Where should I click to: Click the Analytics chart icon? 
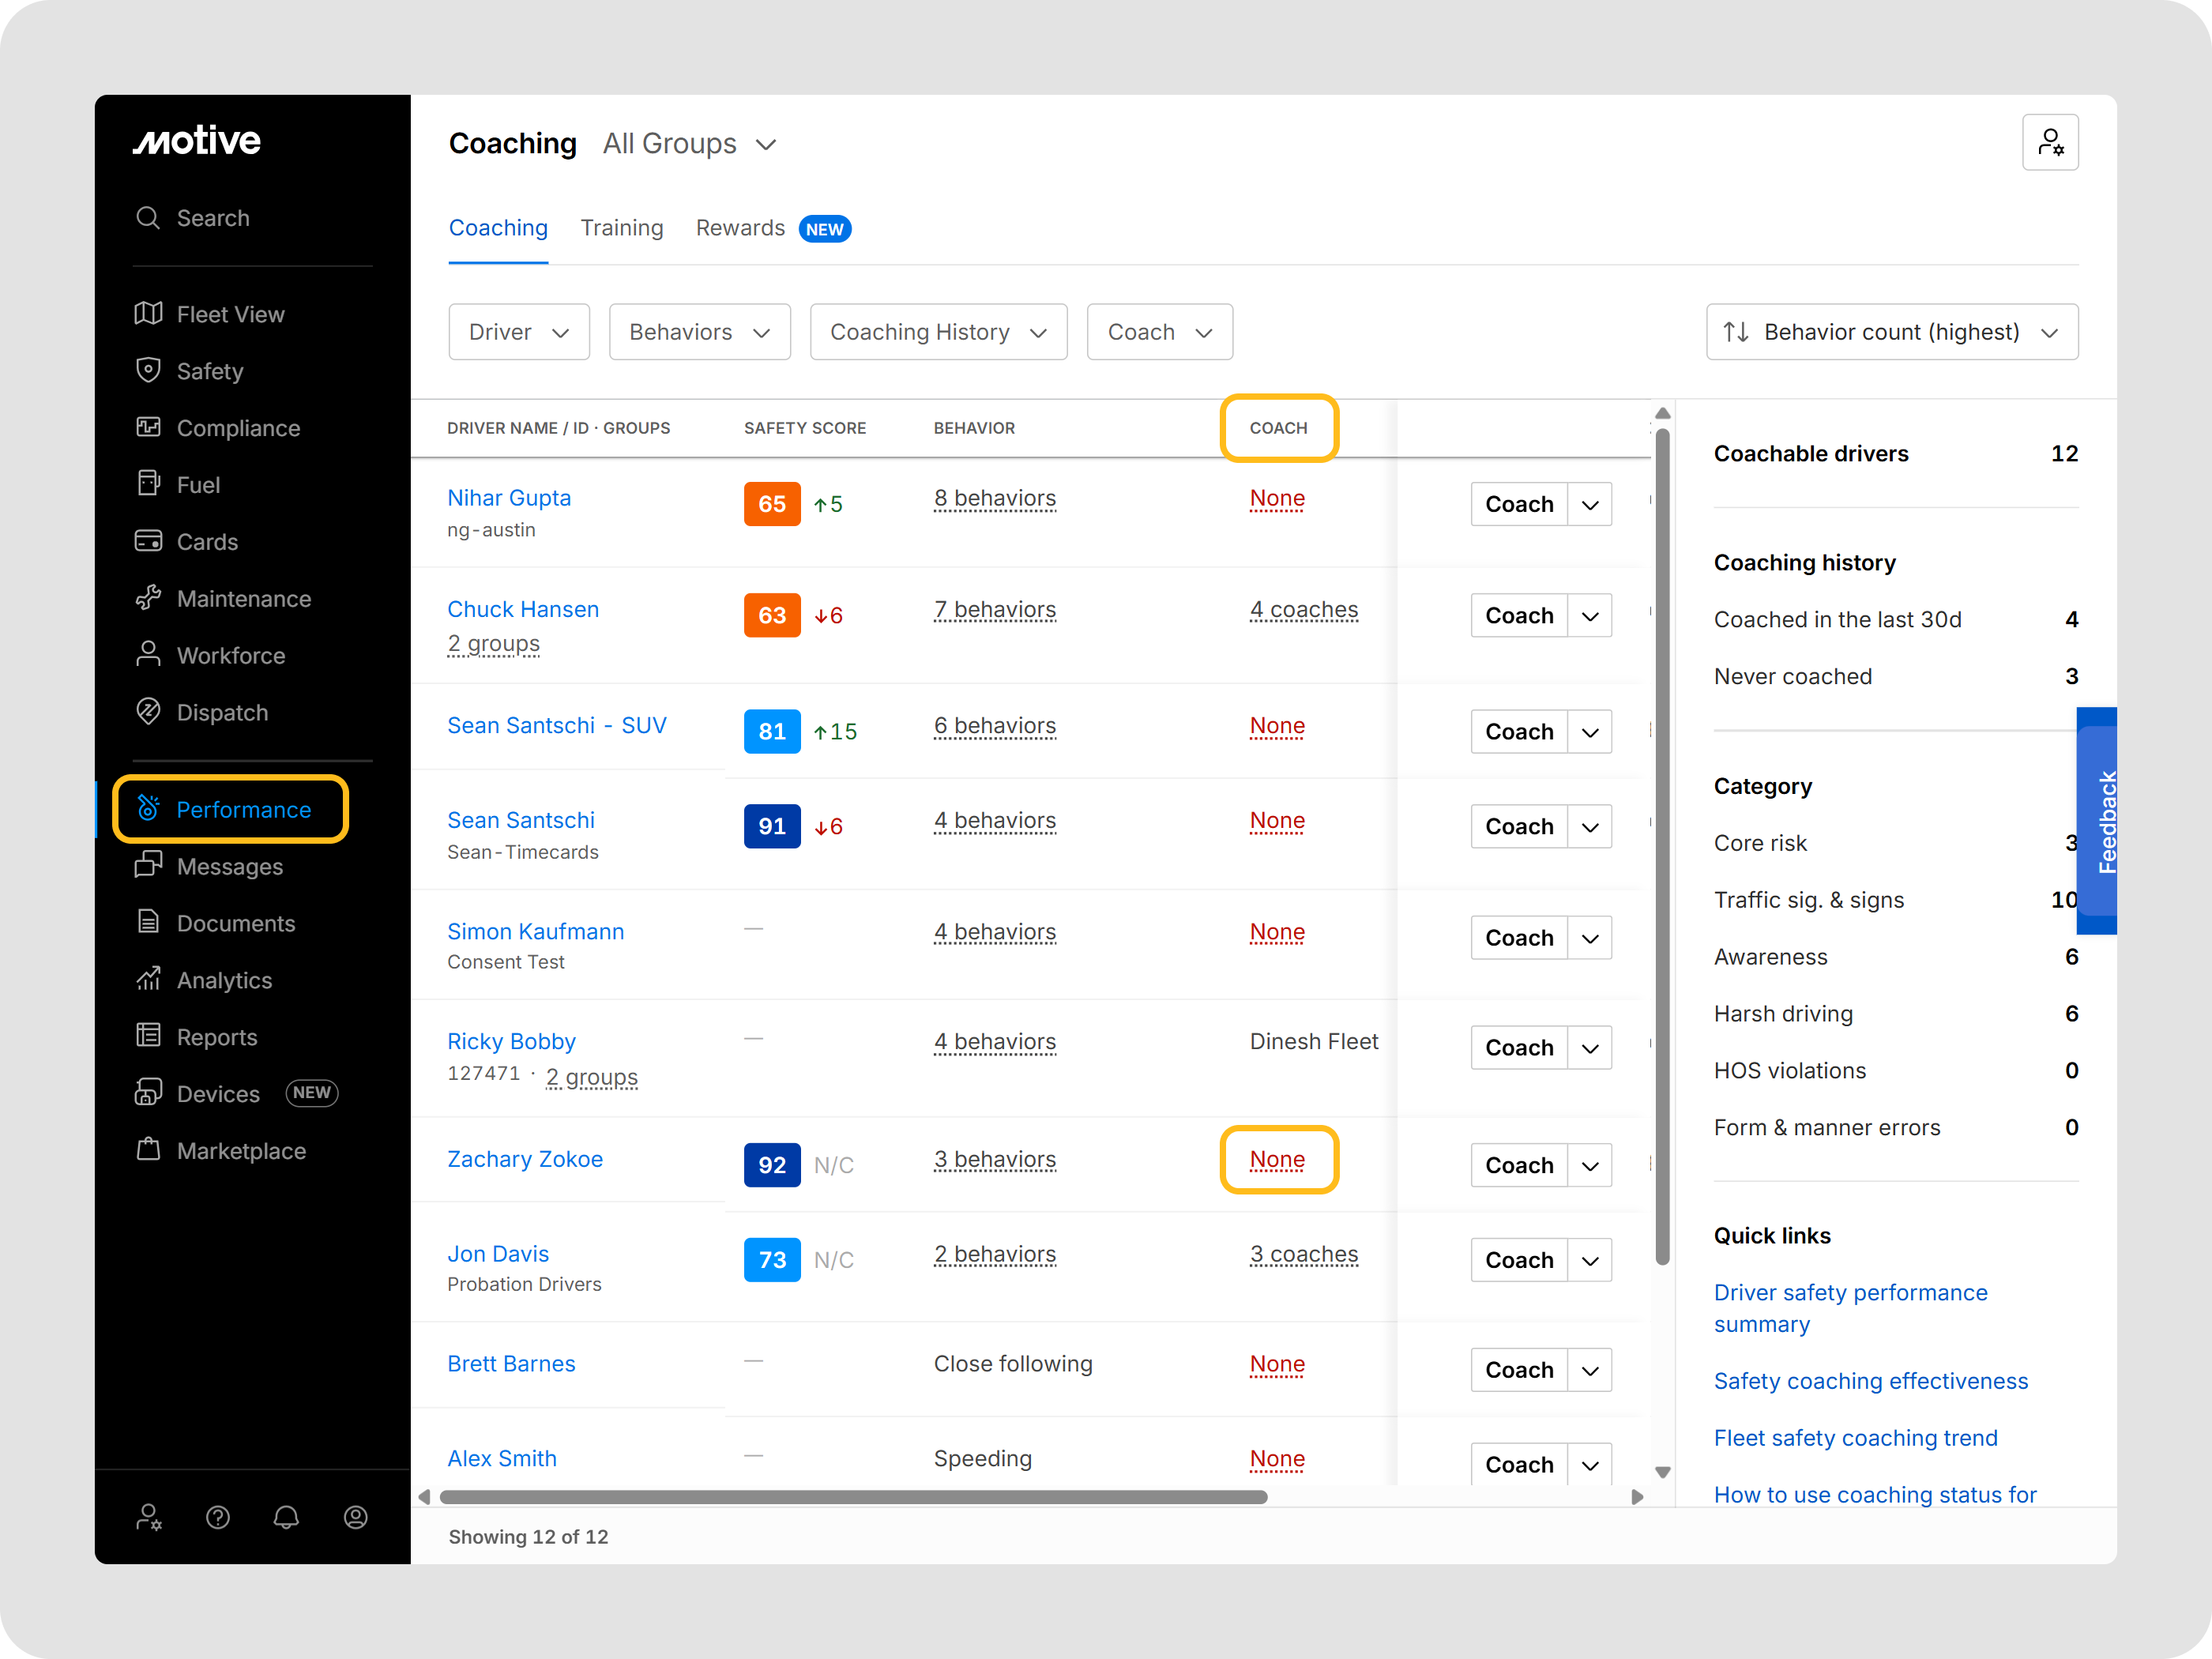[x=148, y=979]
